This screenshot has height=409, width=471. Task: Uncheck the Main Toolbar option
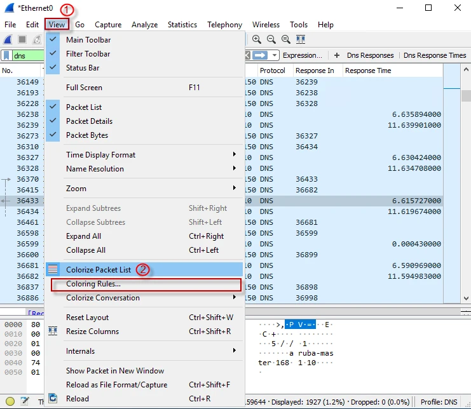click(88, 40)
